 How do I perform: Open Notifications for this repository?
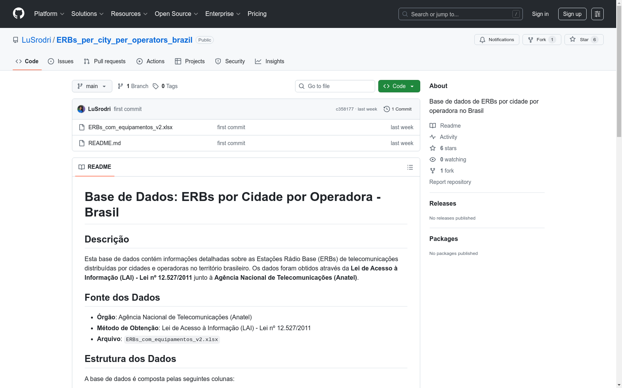497,40
